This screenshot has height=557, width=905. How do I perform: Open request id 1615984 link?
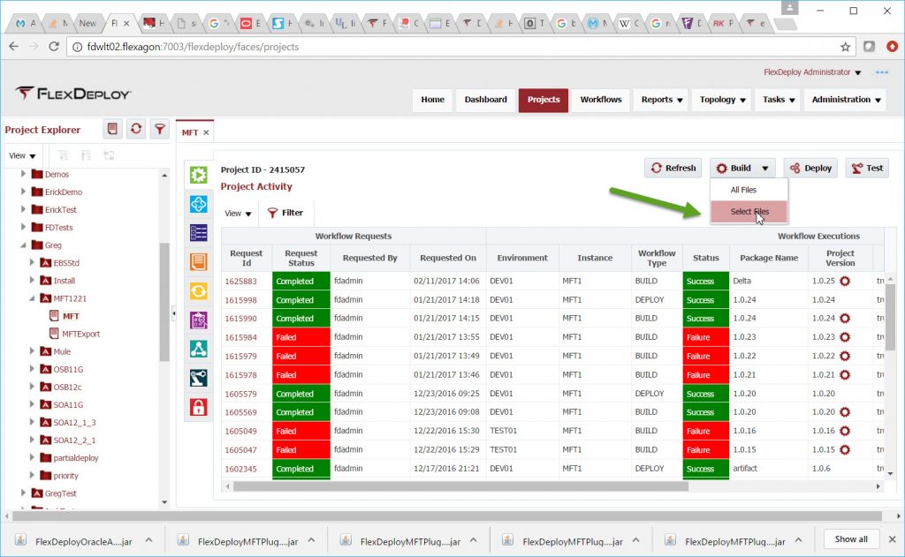pos(240,337)
